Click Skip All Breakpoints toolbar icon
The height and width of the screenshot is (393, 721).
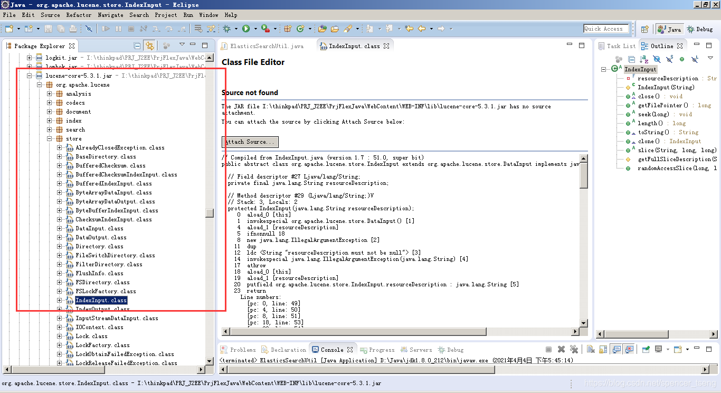click(88, 29)
